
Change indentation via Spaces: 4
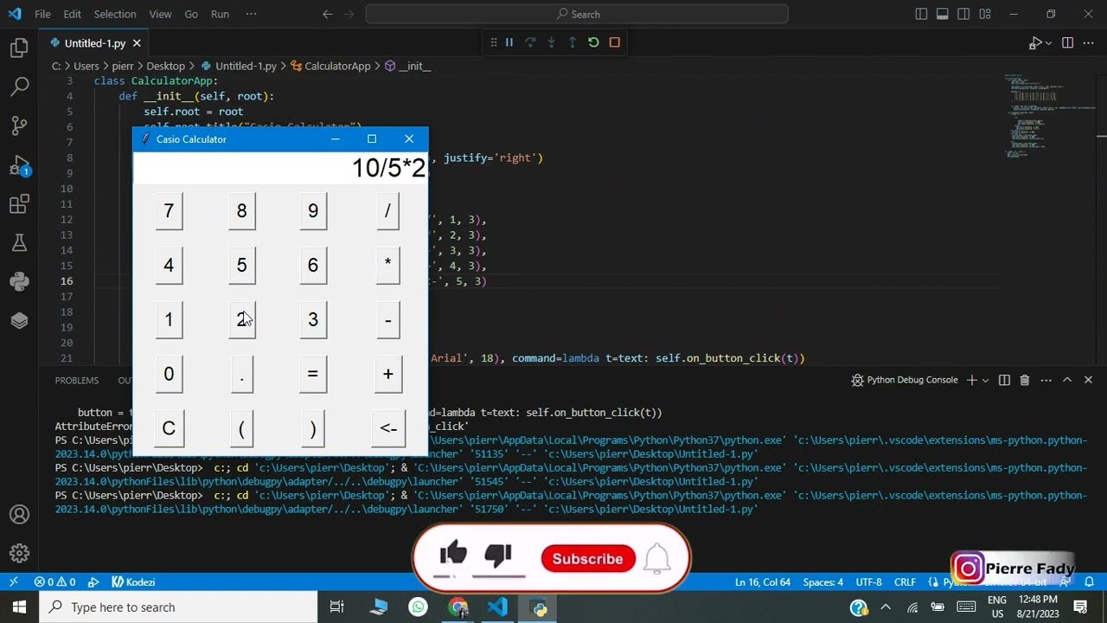point(822,582)
